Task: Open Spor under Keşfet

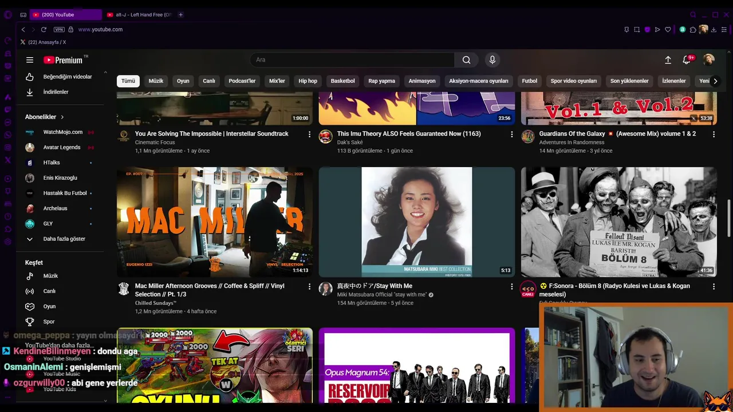Action: click(60, 322)
